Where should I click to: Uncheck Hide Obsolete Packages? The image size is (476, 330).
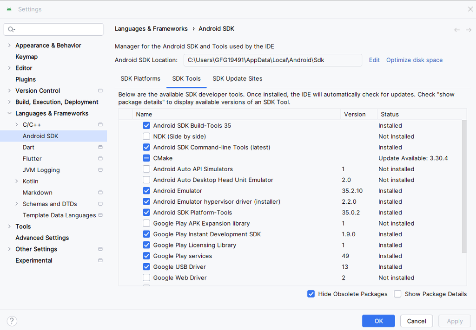311,294
